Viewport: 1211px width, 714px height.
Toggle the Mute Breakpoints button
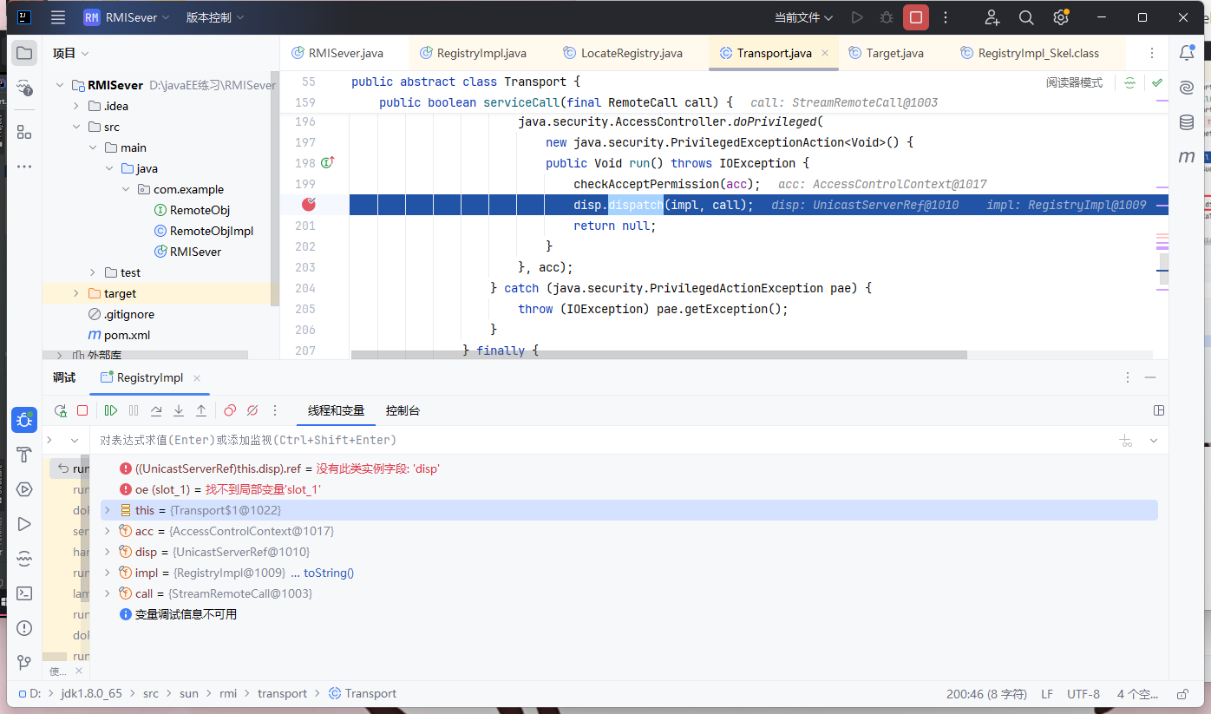coord(252,410)
